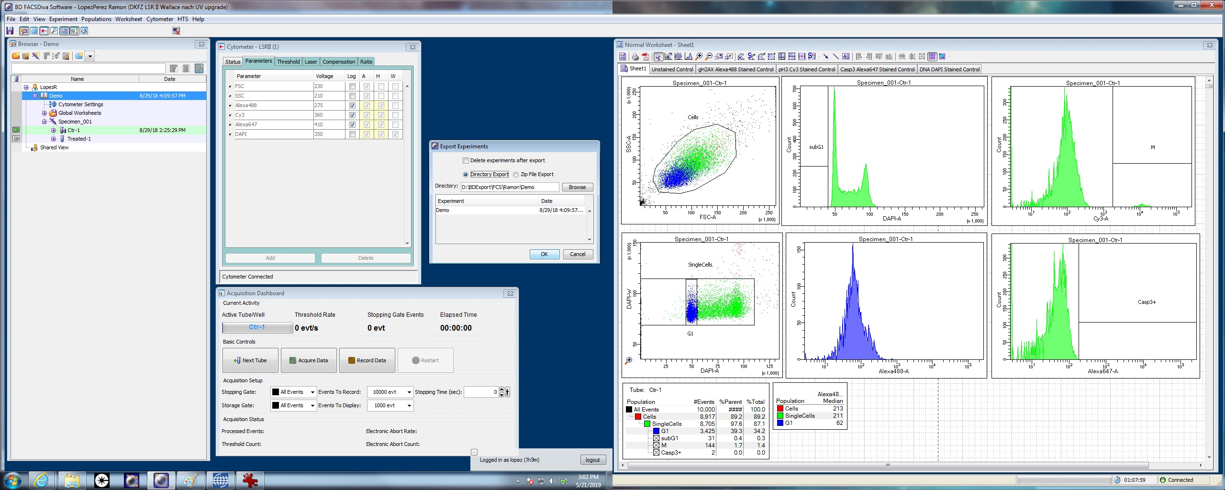Select the Zoom In magnifier tool
The height and width of the screenshot is (490, 1225).
(699, 56)
